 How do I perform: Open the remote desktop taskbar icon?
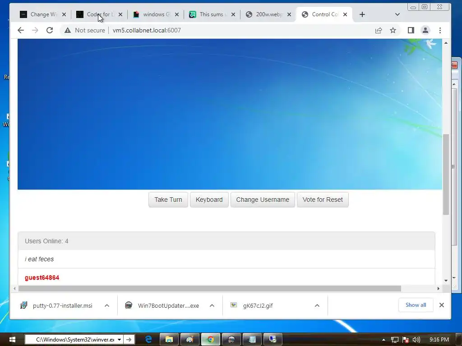tap(273, 340)
